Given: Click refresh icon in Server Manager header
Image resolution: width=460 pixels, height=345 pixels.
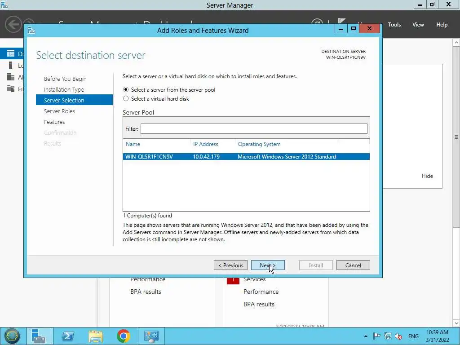Looking at the screenshot, I should click(317, 21).
